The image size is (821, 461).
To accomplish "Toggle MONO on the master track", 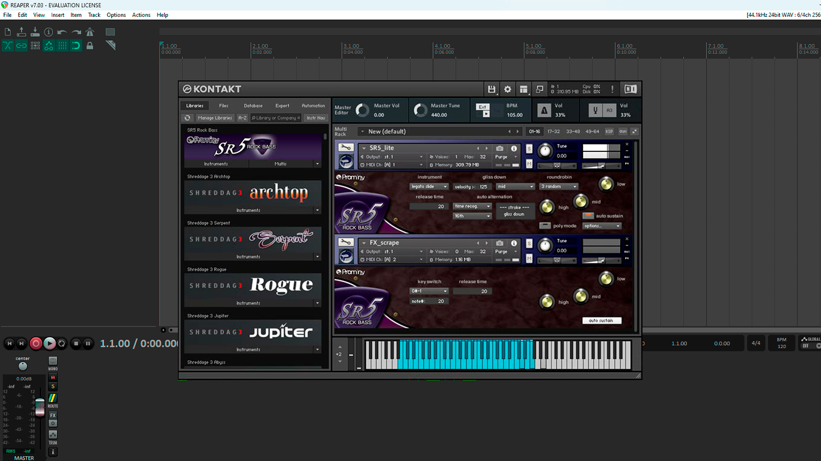I will coord(53,361).
